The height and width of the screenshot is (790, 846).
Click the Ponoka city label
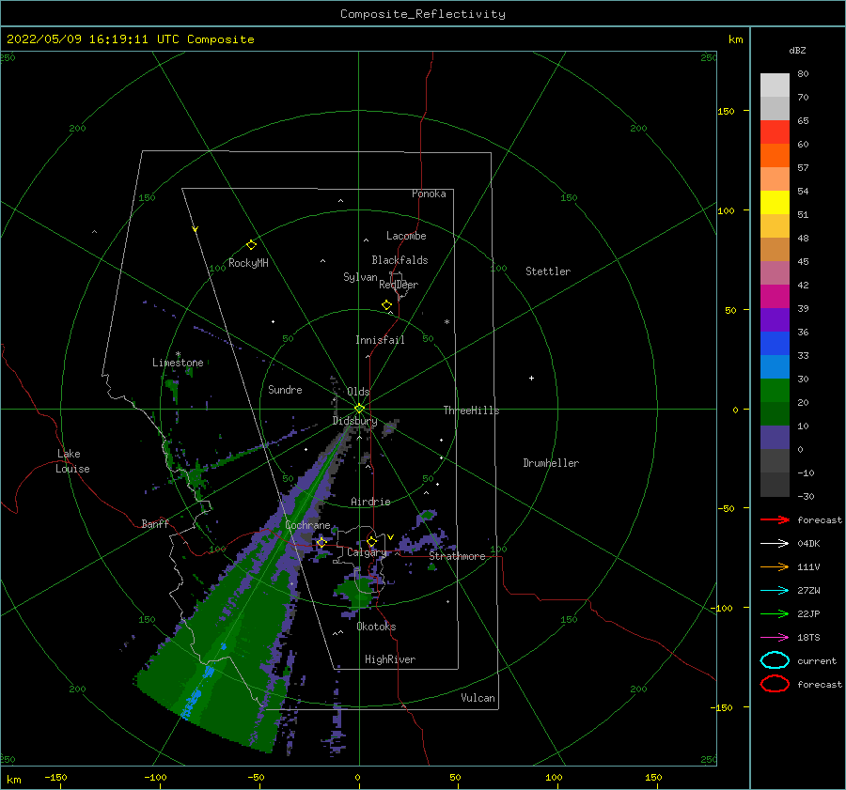[x=429, y=194]
